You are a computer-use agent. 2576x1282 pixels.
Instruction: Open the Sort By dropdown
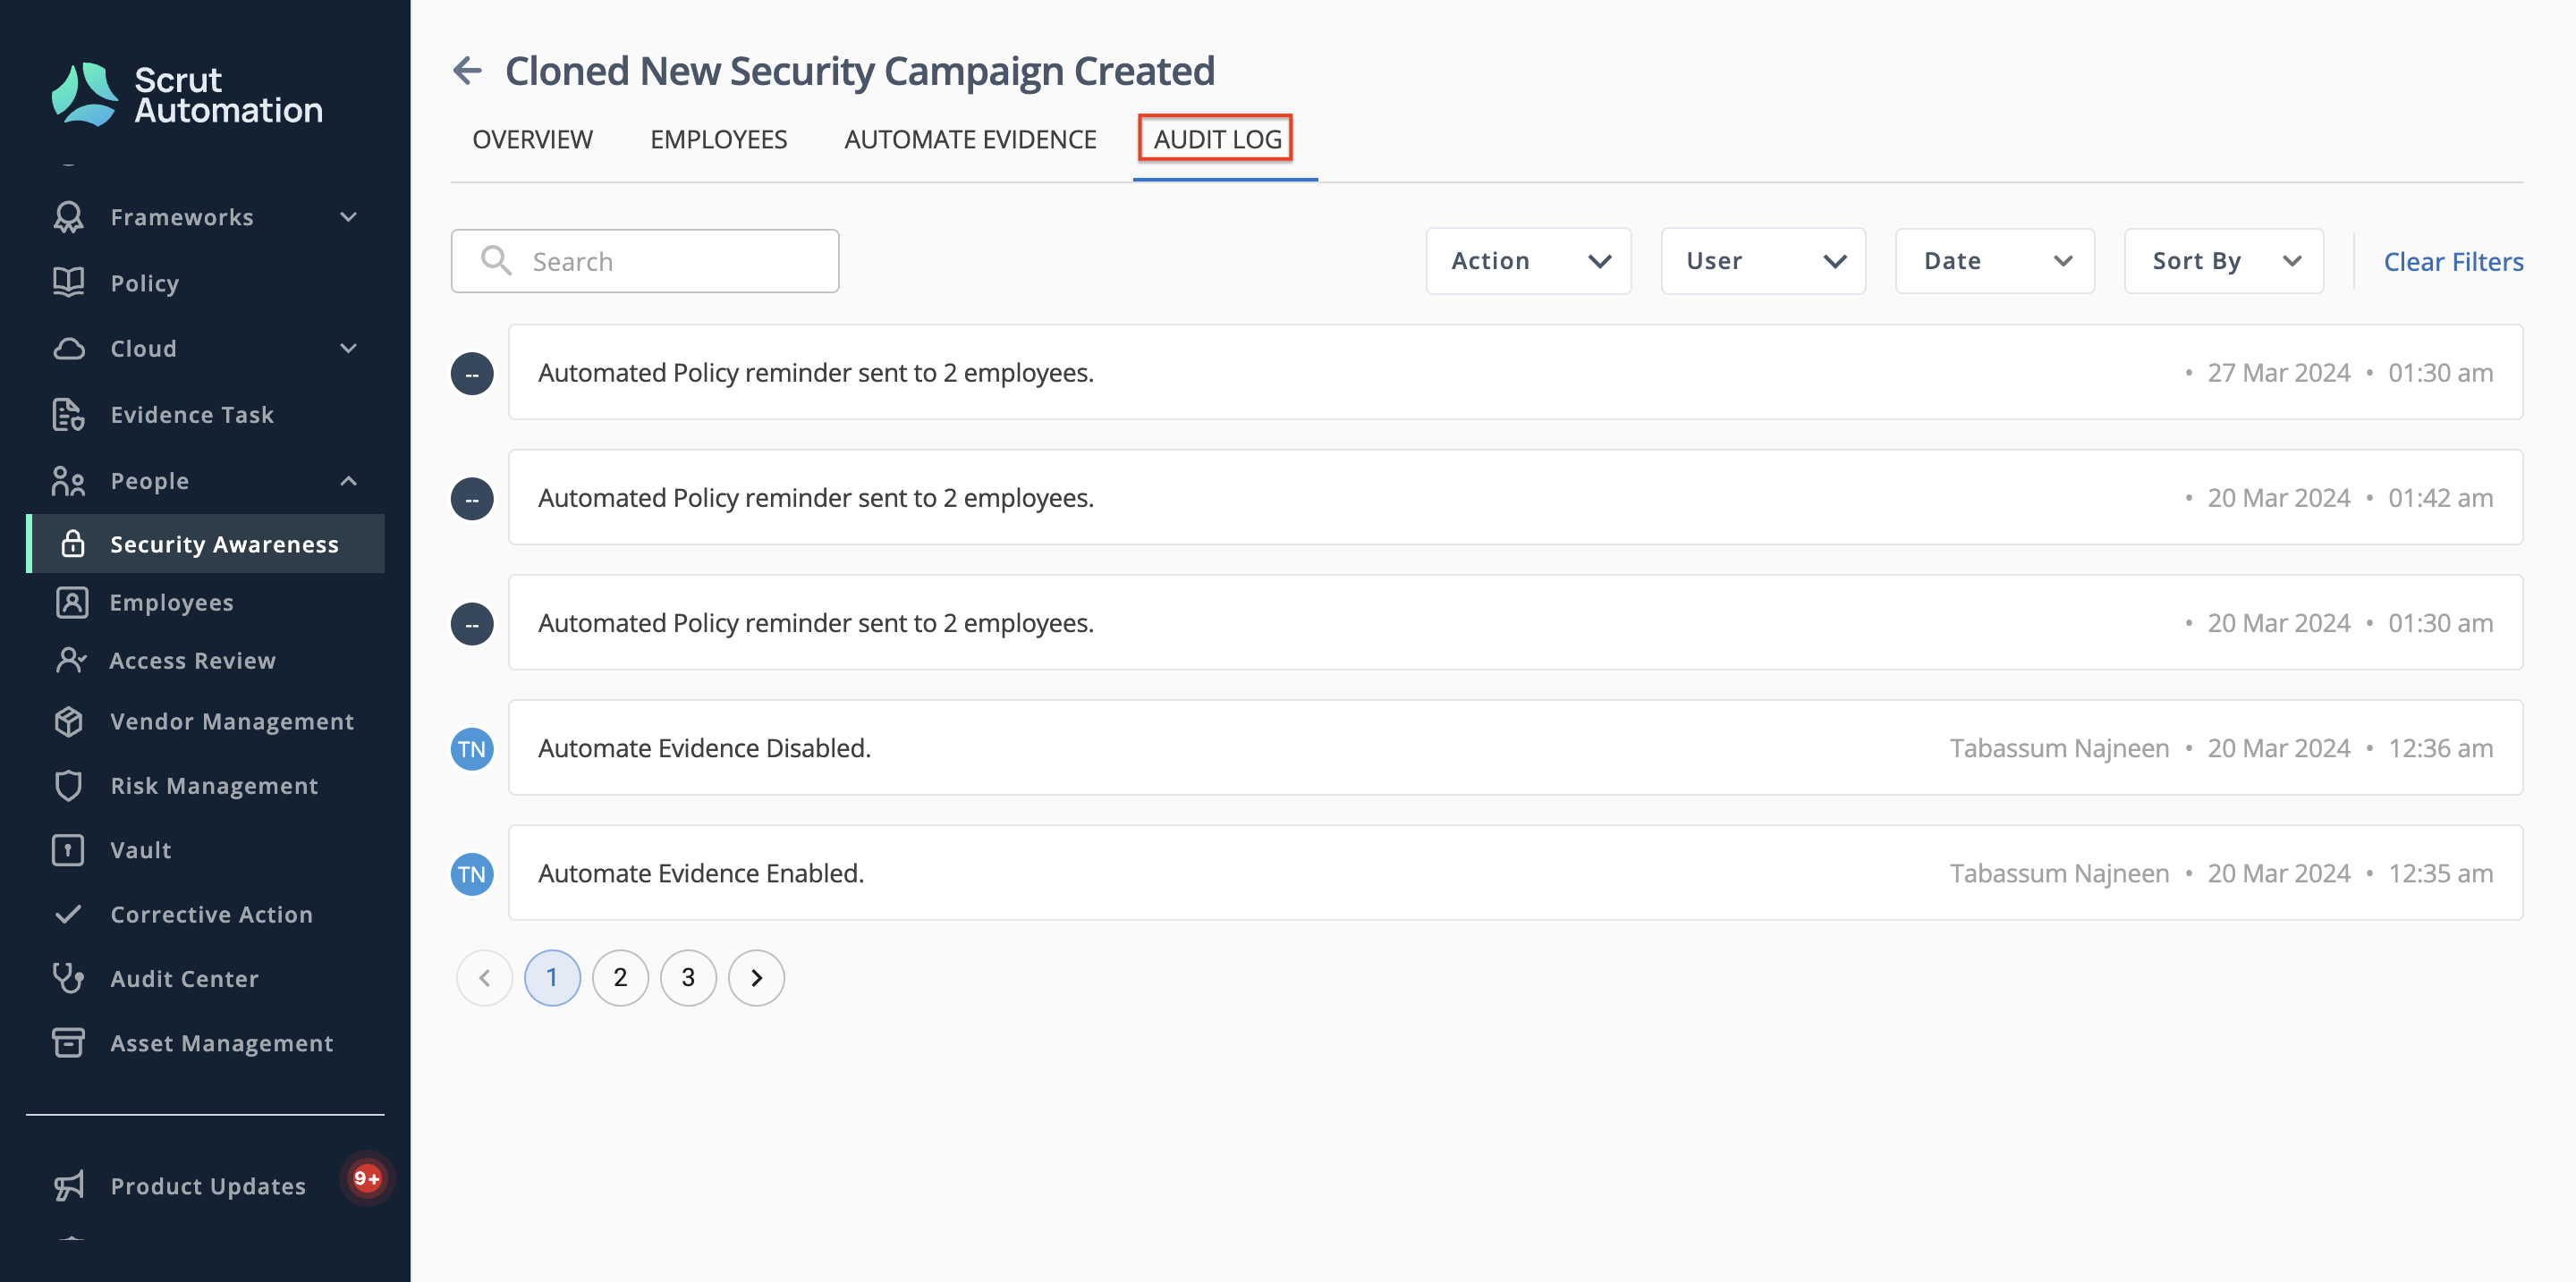click(2224, 261)
